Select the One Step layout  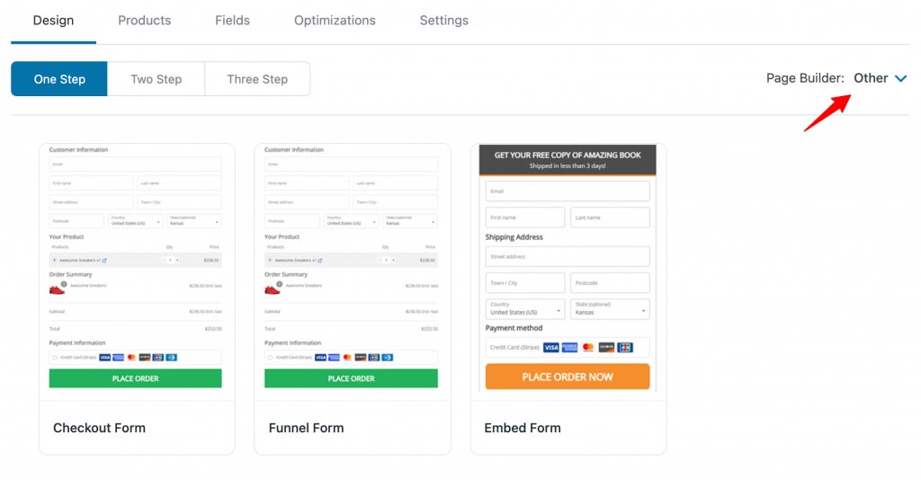(x=59, y=78)
